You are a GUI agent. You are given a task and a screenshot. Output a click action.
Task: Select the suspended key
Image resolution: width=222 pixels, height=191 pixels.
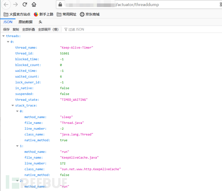[x=24, y=94]
